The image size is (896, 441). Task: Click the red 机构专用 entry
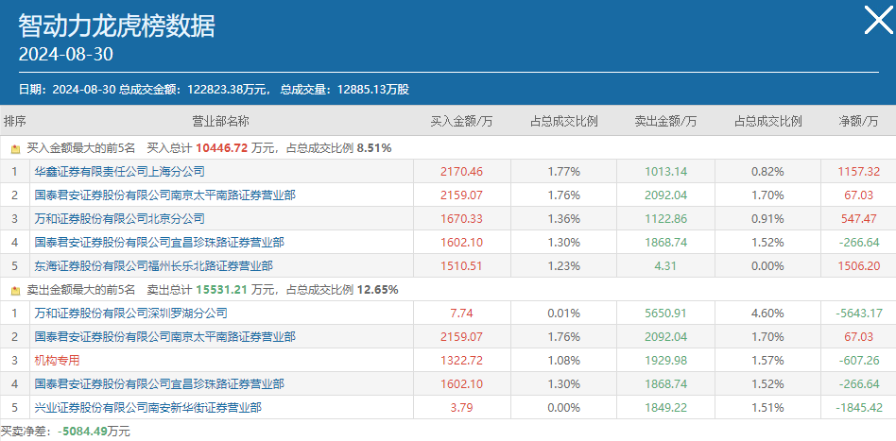[x=57, y=361]
